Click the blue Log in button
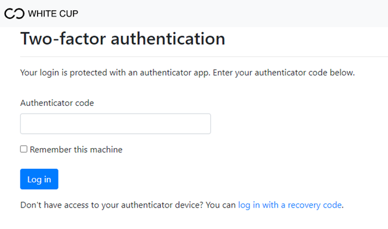 (x=39, y=179)
